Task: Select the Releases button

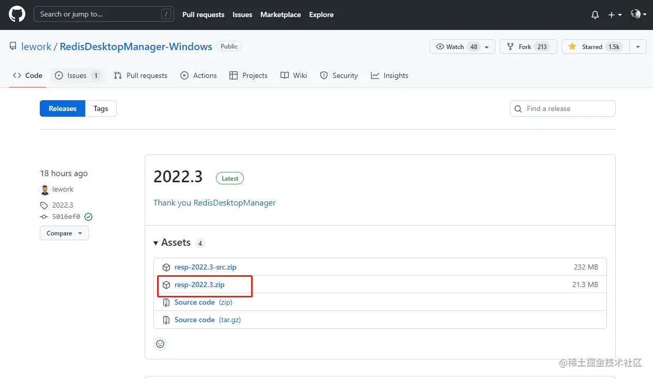Action: (63, 108)
